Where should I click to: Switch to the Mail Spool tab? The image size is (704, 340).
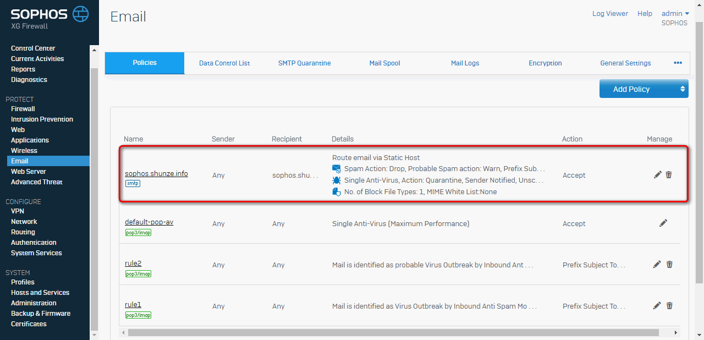click(384, 63)
